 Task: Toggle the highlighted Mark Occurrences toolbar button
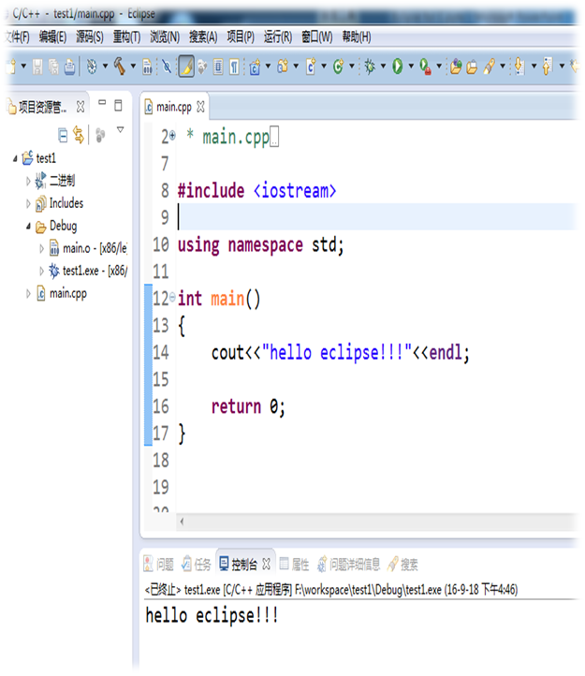(186, 66)
